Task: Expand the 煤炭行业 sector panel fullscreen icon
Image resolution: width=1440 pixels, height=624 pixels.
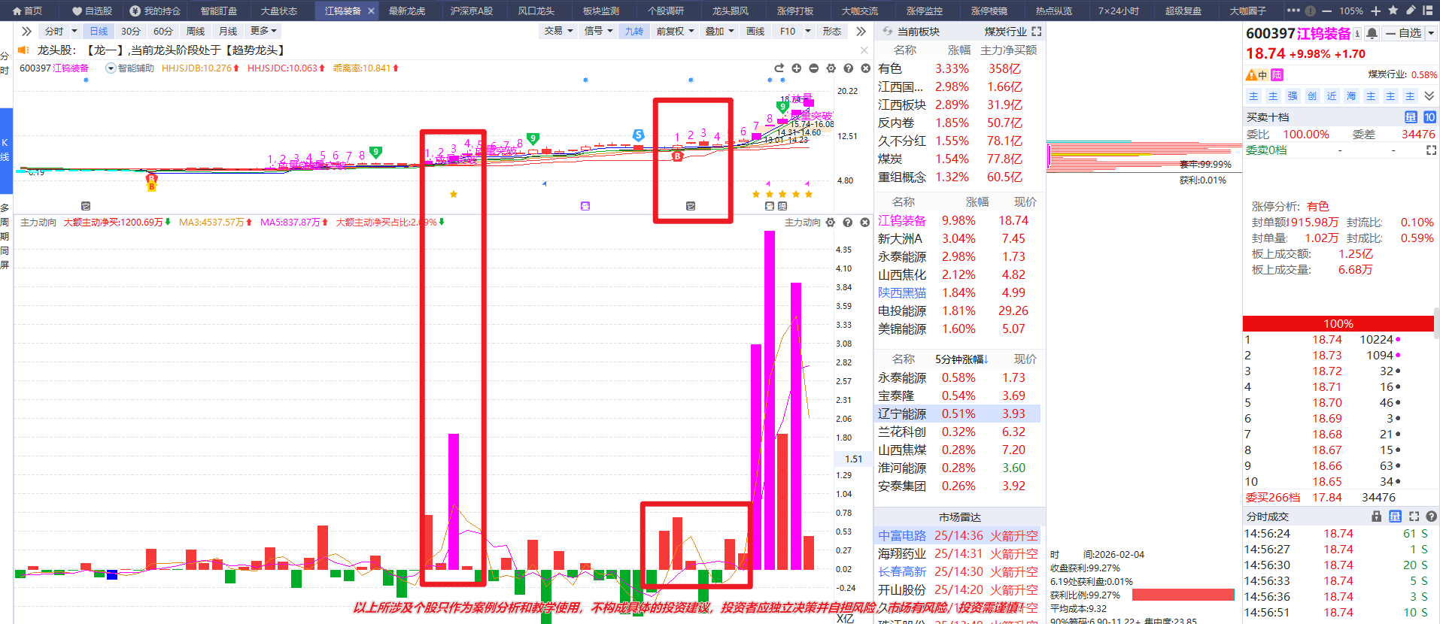Action: point(1037,32)
